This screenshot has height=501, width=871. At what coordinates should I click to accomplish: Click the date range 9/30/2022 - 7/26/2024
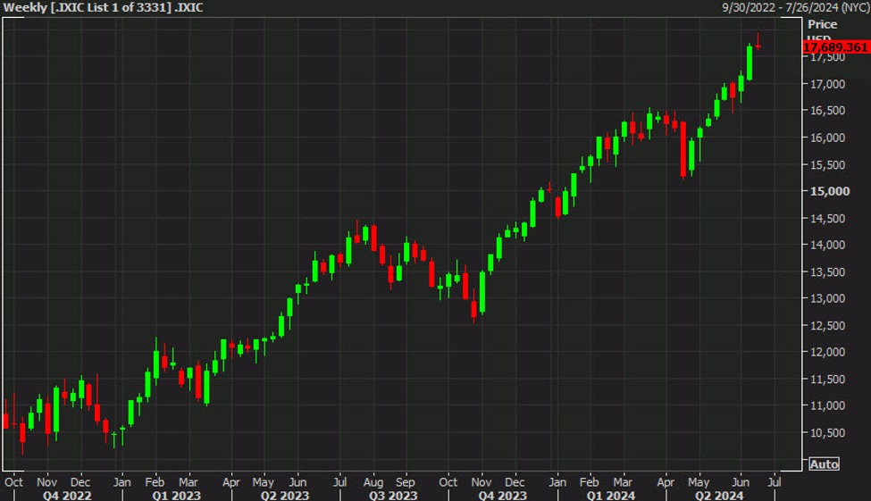pyautogui.click(x=795, y=7)
